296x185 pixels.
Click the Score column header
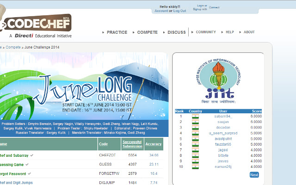pos(257,111)
